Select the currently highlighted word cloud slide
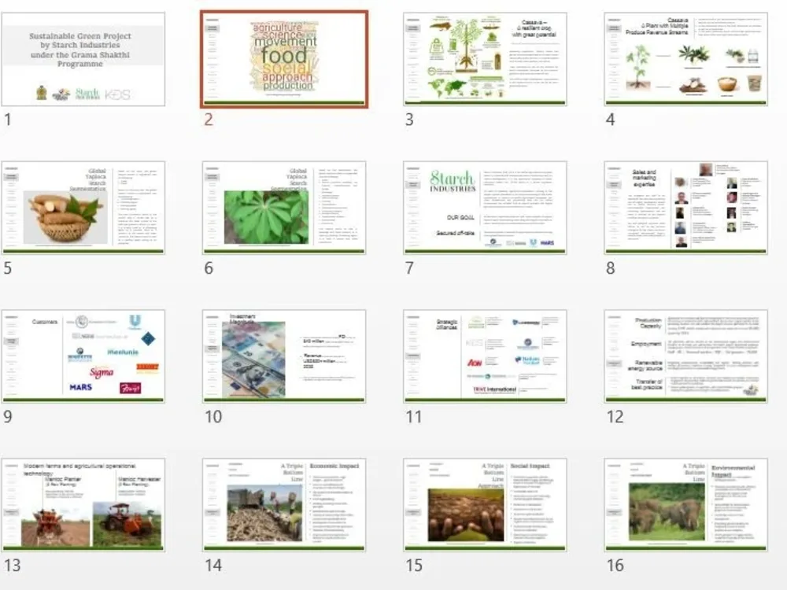 (285, 57)
